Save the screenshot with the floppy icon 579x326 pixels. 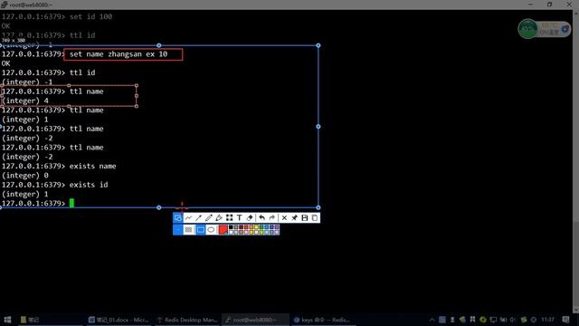tap(305, 218)
